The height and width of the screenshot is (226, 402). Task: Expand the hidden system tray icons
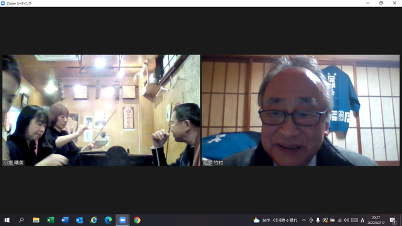[x=304, y=220]
